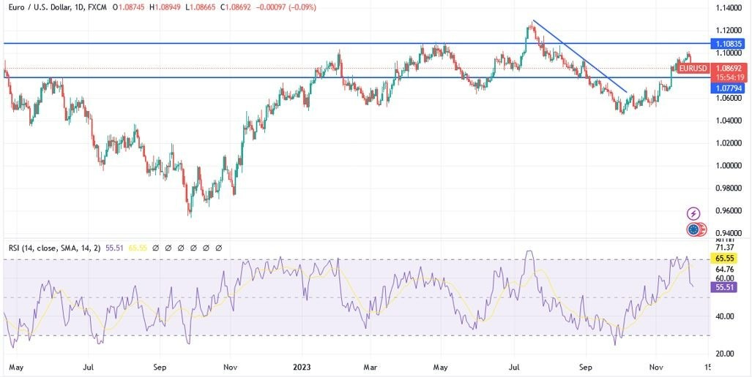Click the 40.00 value on RSI scale
This screenshot has width=752, height=377.
point(725,316)
